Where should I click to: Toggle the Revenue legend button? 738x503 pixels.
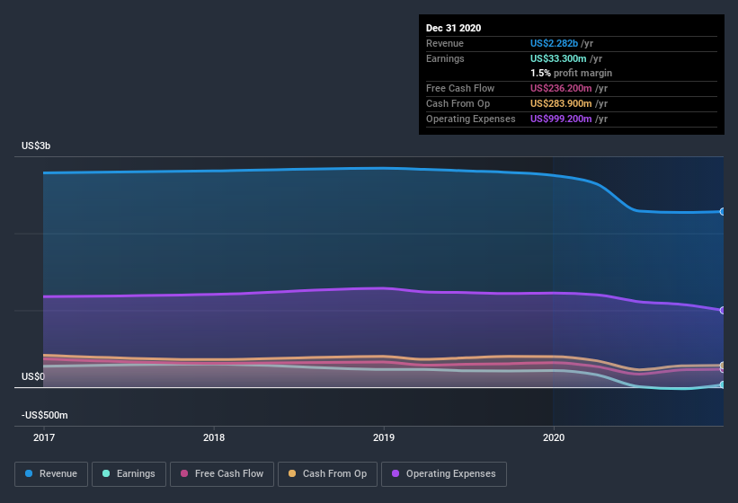(x=51, y=474)
